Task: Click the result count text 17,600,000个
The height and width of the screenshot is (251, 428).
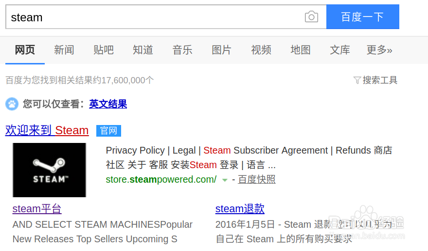Action: [x=127, y=80]
